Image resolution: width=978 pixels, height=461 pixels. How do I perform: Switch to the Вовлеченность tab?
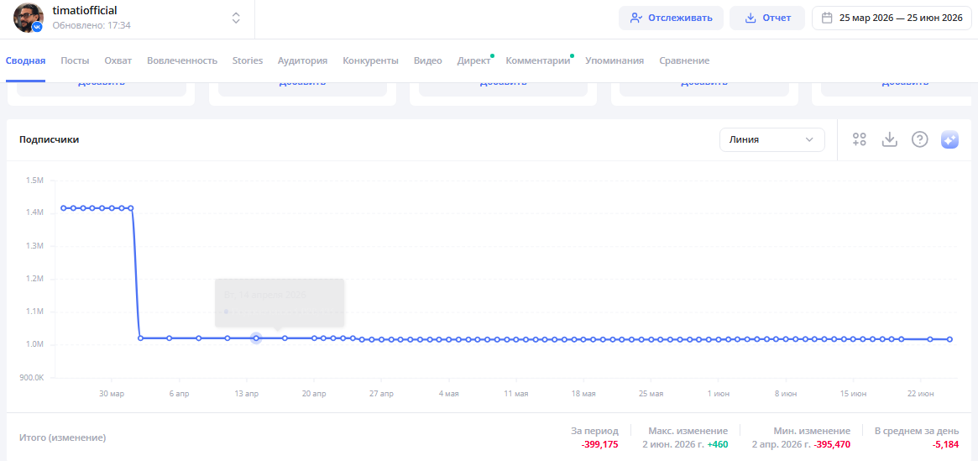(182, 60)
